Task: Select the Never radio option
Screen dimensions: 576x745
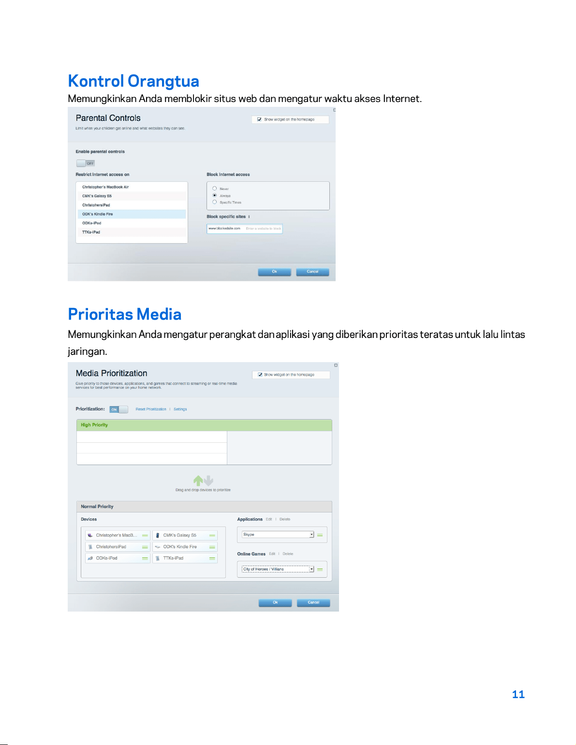Action: 215,189
